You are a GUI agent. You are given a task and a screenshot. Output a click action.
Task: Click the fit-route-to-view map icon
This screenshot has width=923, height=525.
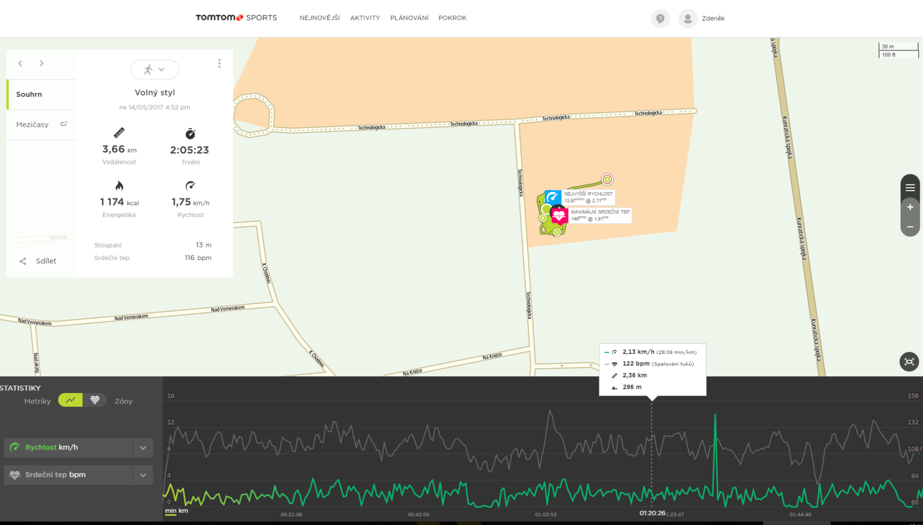point(909,362)
